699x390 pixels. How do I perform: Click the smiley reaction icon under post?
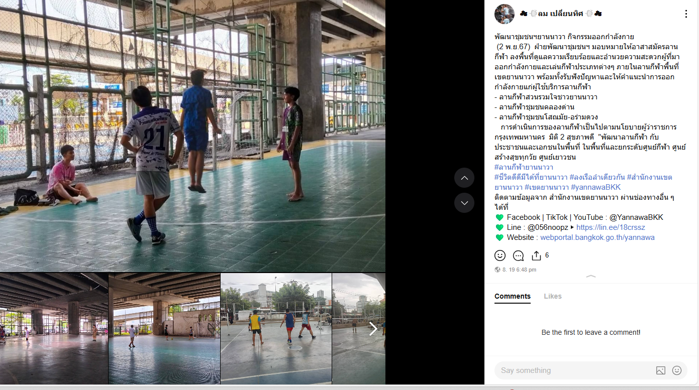[500, 255]
